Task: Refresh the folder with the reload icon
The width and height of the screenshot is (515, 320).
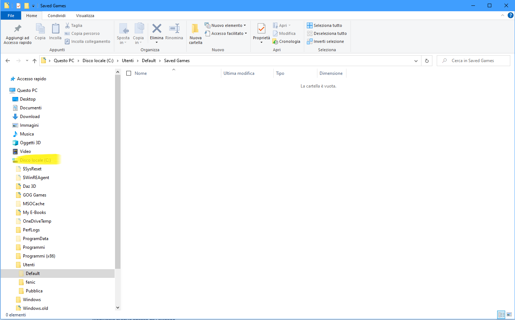Action: click(x=427, y=61)
